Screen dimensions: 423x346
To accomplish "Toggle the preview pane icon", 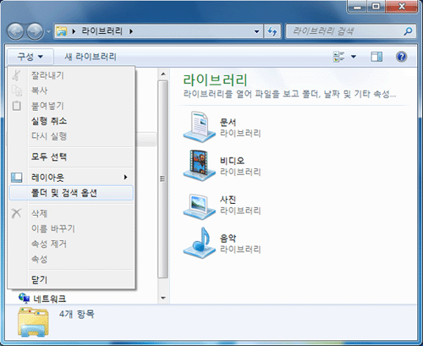I will click(376, 57).
